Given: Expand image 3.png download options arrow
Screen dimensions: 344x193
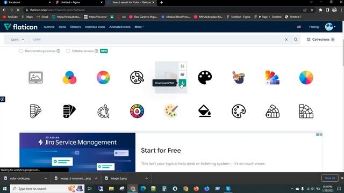Looking at the screenshot, I should 147,179.
